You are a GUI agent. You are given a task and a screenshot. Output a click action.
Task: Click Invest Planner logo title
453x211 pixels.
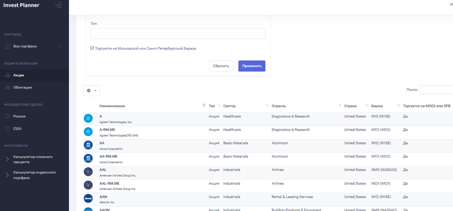[x=21, y=5]
